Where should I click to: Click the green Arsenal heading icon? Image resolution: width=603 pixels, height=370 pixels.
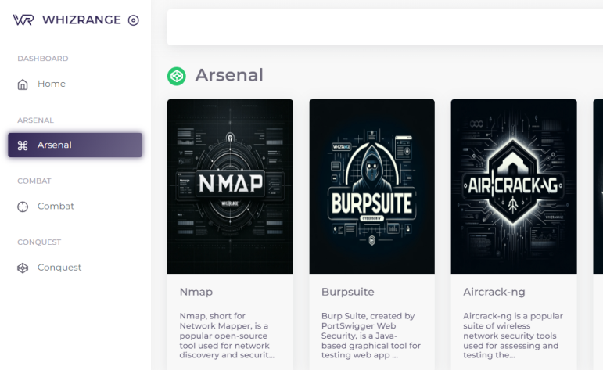[177, 76]
